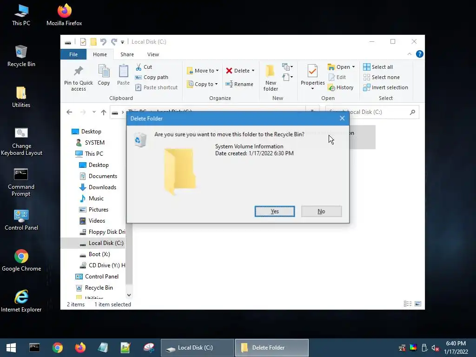Select Utilities folder on desktop
This screenshot has width=476, height=357.
[x=21, y=97]
